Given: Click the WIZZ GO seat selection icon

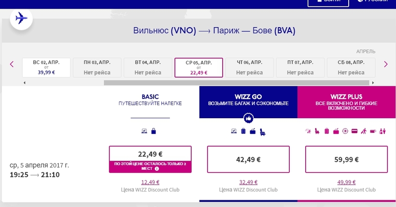Looking at the screenshot, I should [263, 132].
